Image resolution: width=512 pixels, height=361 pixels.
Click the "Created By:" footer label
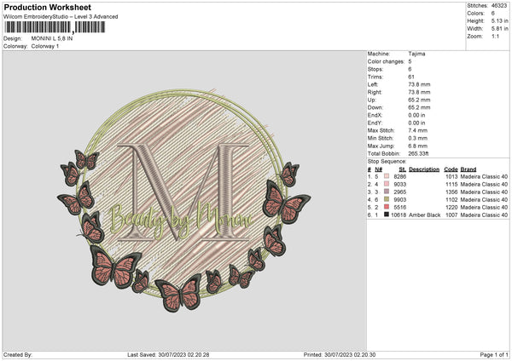click(x=18, y=354)
